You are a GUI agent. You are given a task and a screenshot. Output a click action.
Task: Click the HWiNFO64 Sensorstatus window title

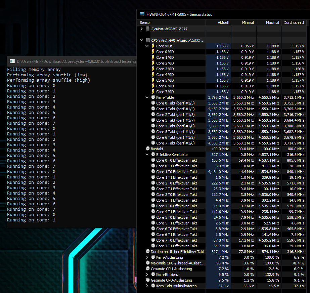(179, 14)
